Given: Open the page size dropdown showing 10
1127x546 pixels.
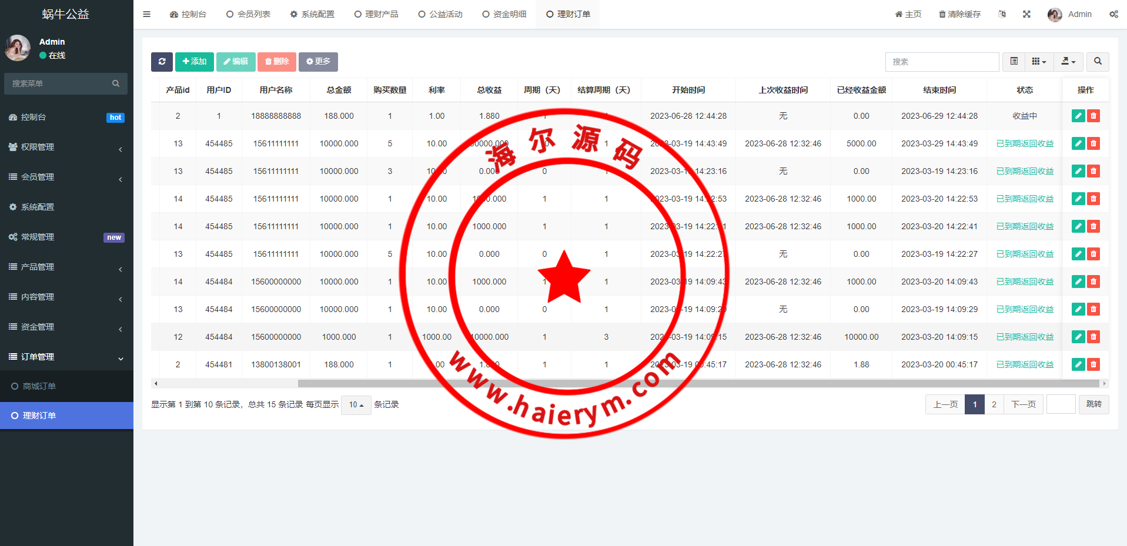Looking at the screenshot, I should tap(356, 405).
